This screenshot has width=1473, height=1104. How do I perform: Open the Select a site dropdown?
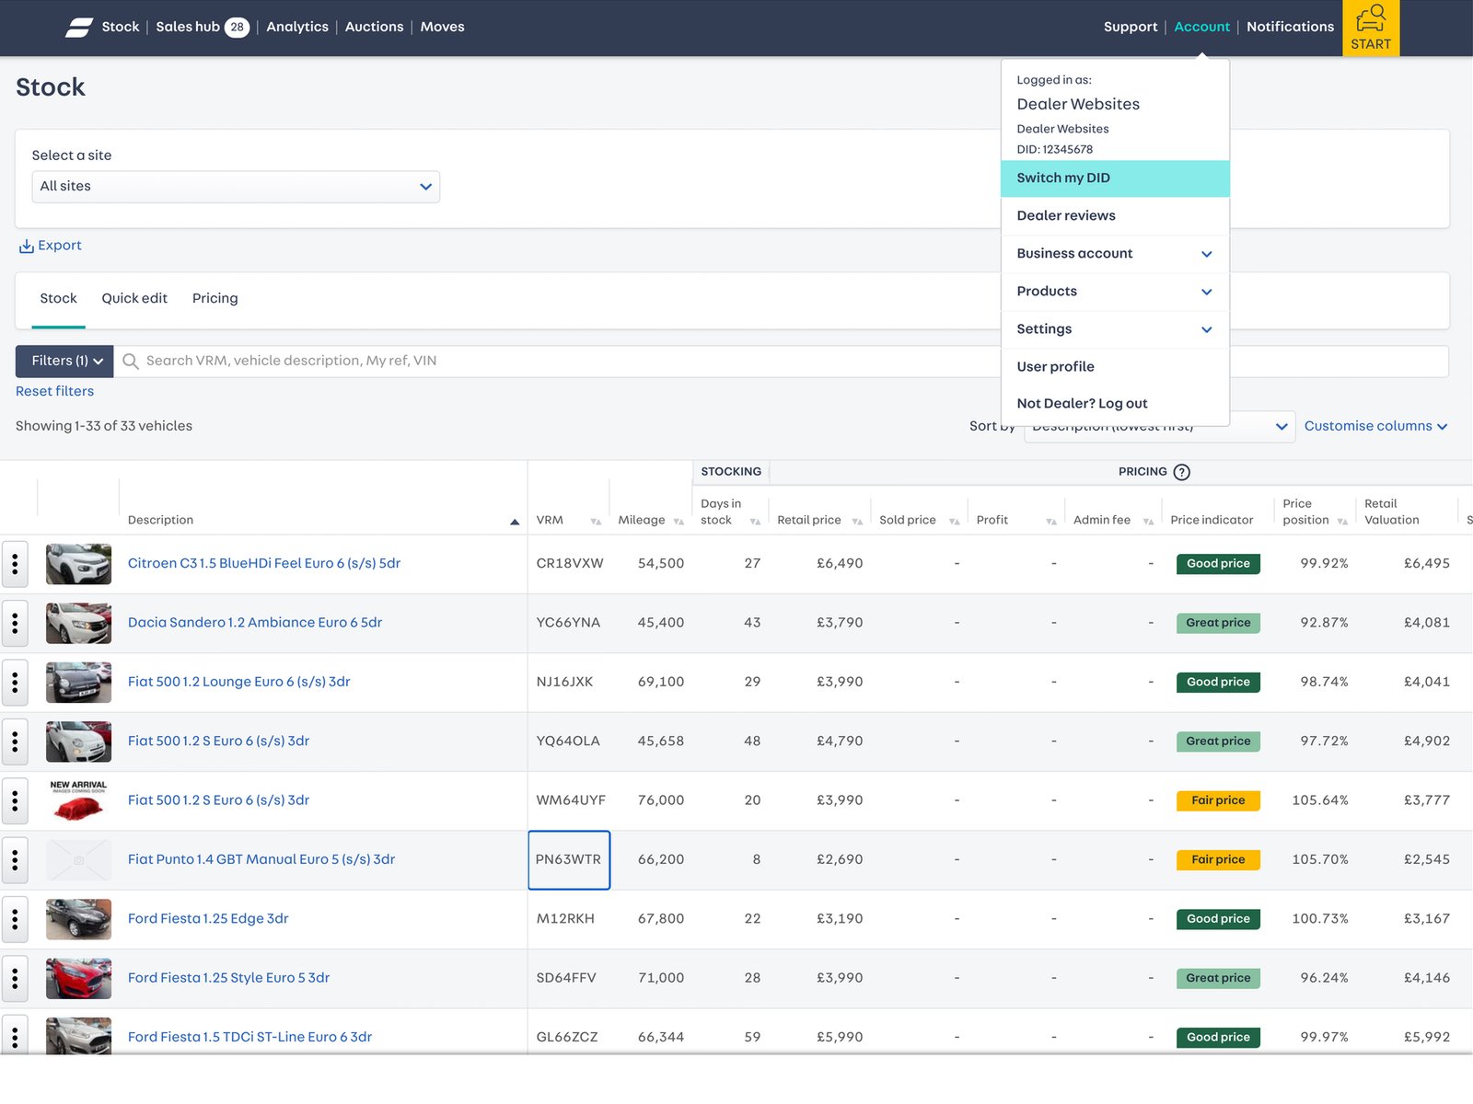[236, 187]
